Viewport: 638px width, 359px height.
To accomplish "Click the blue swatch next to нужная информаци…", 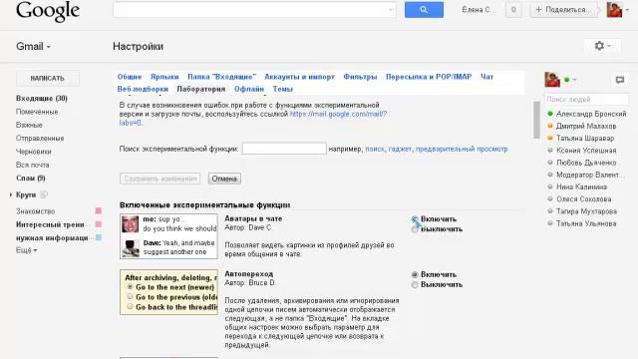I will (x=98, y=237).
